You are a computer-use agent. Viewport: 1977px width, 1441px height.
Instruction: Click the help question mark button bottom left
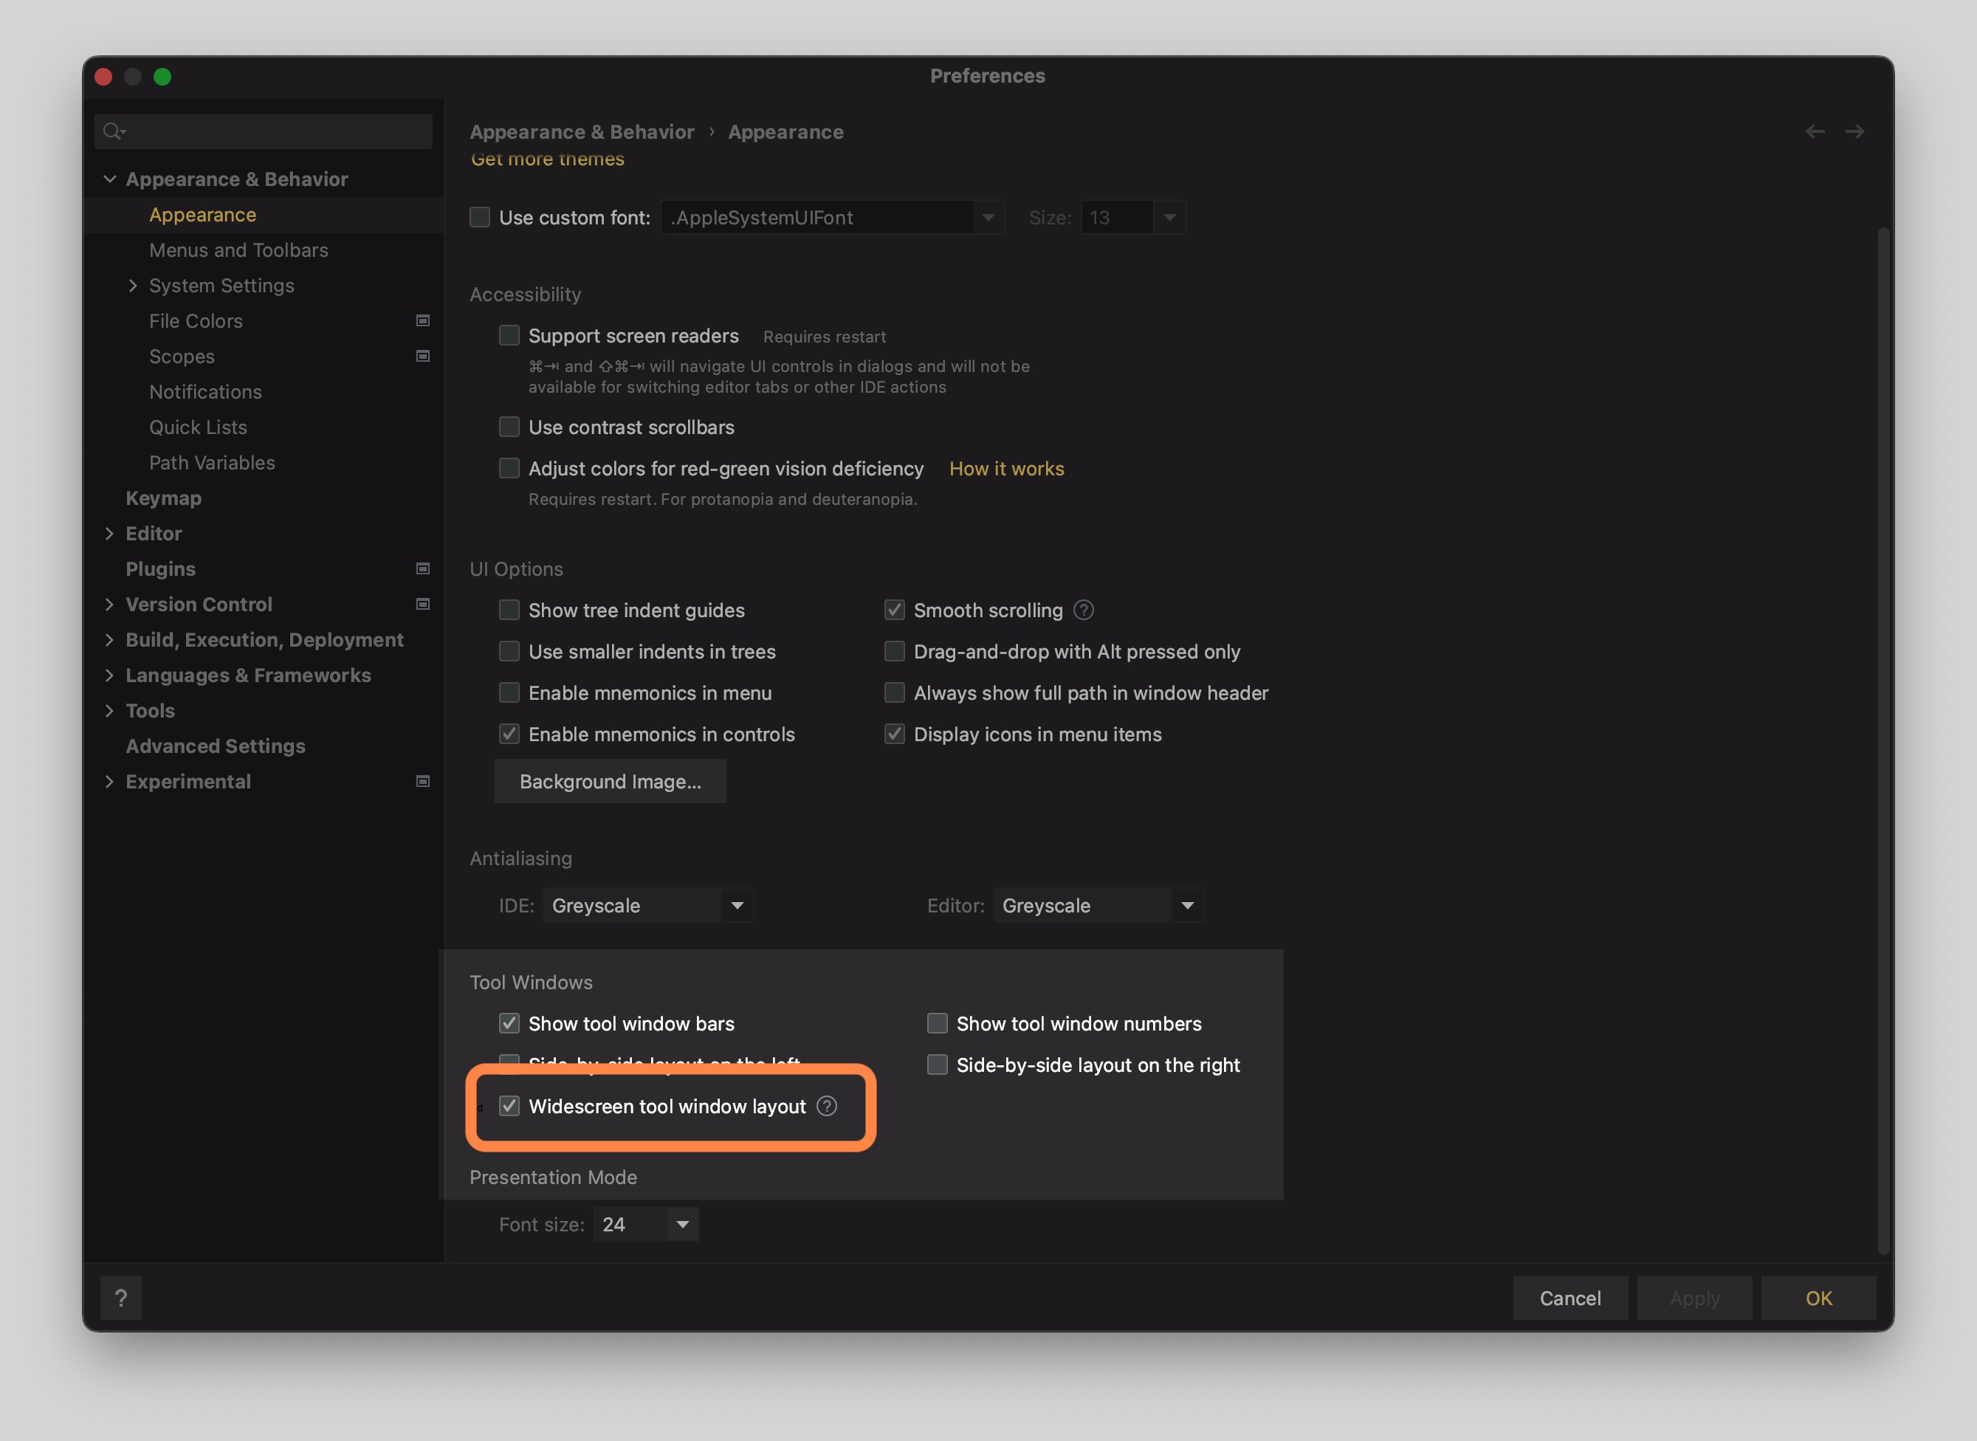(121, 1297)
